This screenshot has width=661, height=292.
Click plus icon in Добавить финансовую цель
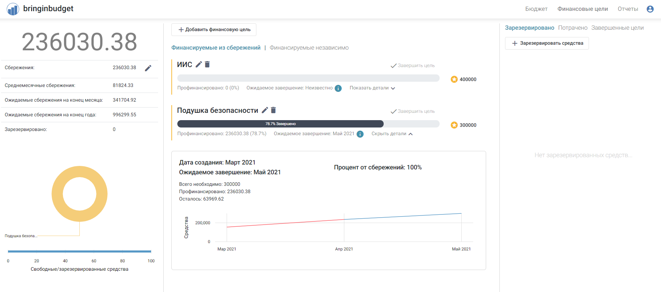pos(181,30)
